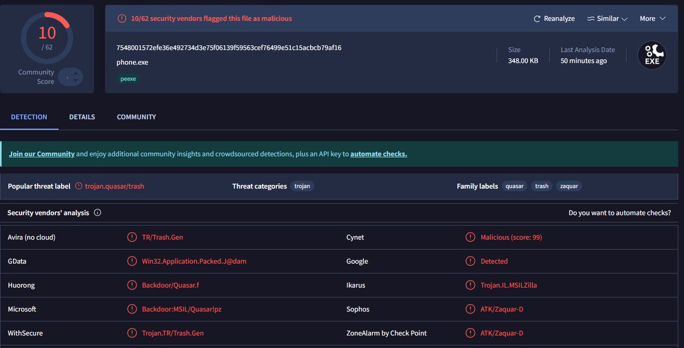Click ATK/Zaquar-D in the Sophos row

pyautogui.click(x=502, y=309)
